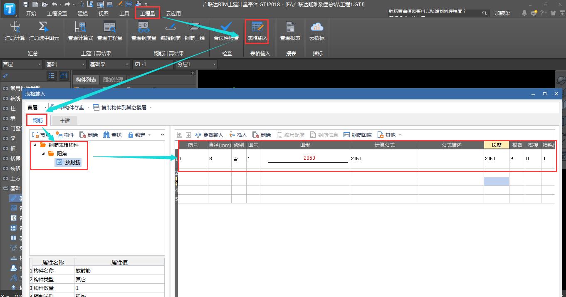This screenshot has width=566, height=297.
Task: Click the open folder icon in quick access toolbar
Action: pos(44,4)
